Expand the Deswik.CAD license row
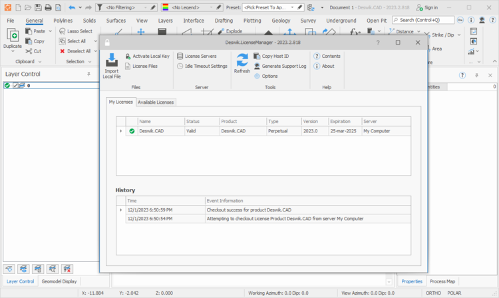499x298 pixels. (x=120, y=131)
